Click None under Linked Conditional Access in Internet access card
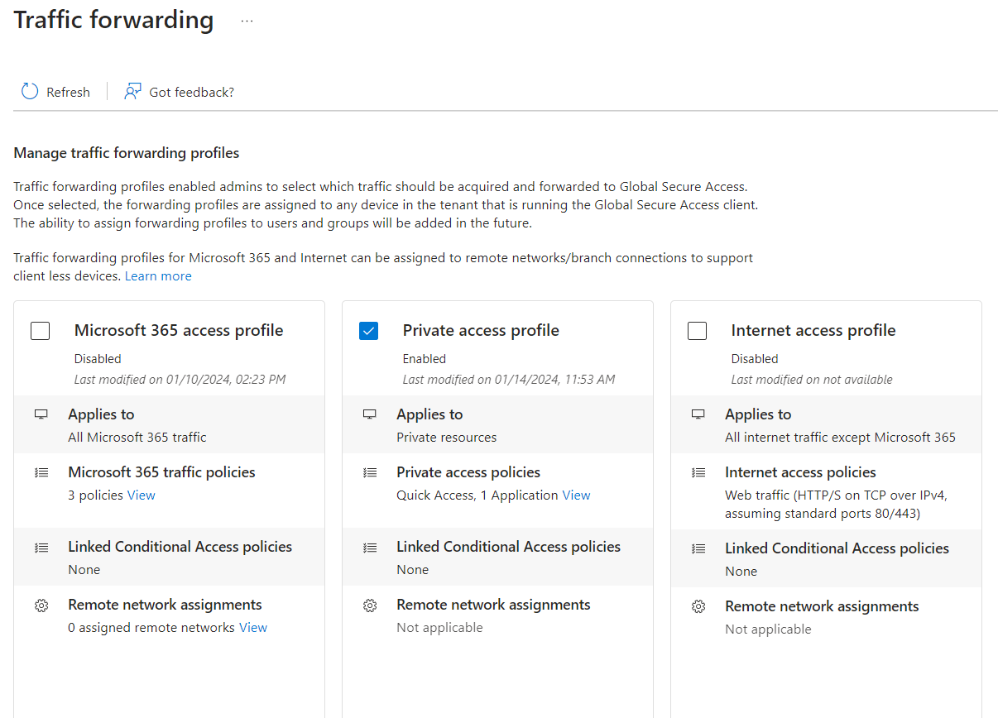998x718 pixels. (741, 572)
